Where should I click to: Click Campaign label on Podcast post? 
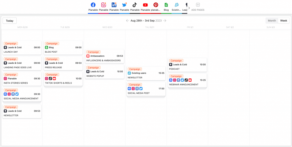(x=176, y=61)
